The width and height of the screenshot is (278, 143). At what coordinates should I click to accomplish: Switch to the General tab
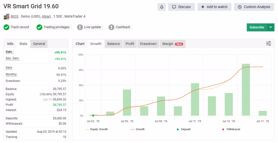39,44
